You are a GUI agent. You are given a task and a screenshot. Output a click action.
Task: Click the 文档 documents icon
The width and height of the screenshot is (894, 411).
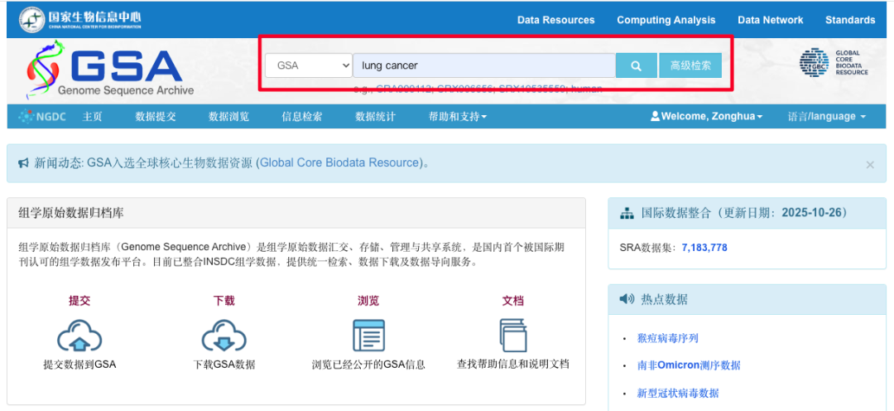click(512, 335)
